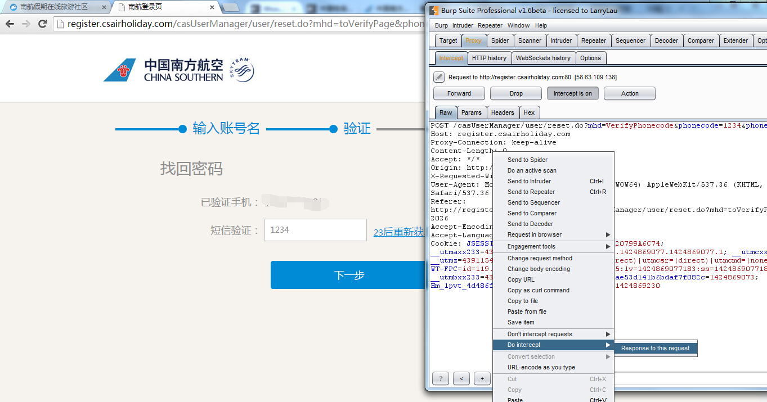Choose Send to Intruder from context menu
The height and width of the screenshot is (402, 767).
point(553,181)
